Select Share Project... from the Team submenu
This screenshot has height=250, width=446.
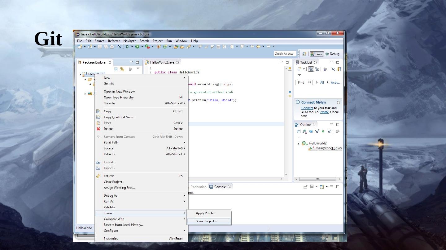(206, 221)
